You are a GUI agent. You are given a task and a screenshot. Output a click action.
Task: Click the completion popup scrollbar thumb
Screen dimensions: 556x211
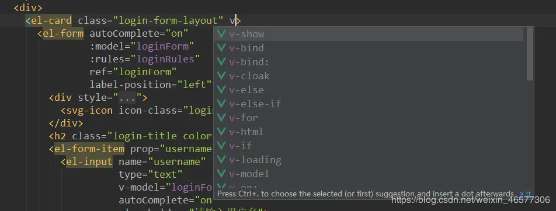[x=530, y=54]
